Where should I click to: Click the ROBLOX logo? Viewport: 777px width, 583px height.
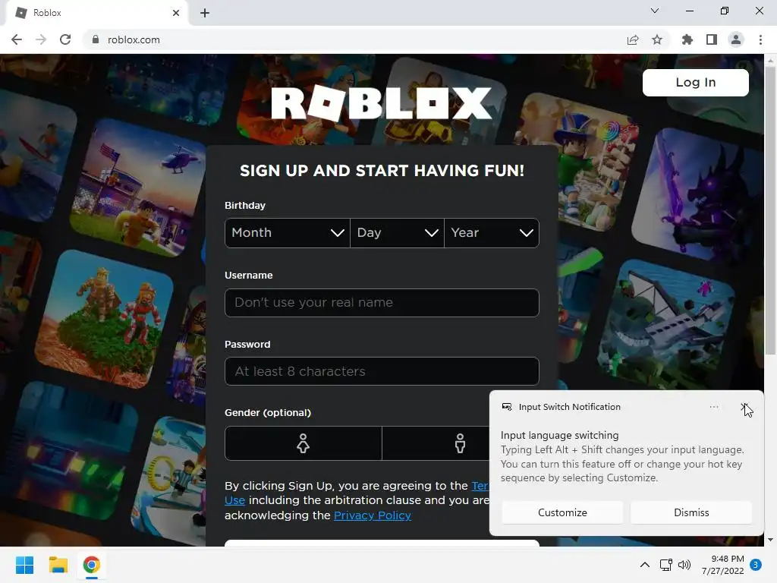(x=382, y=103)
